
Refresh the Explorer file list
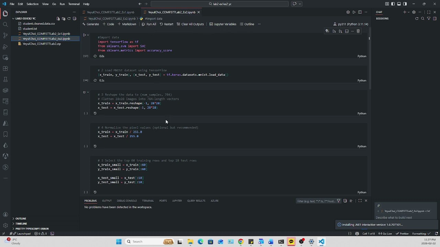tap(69, 19)
